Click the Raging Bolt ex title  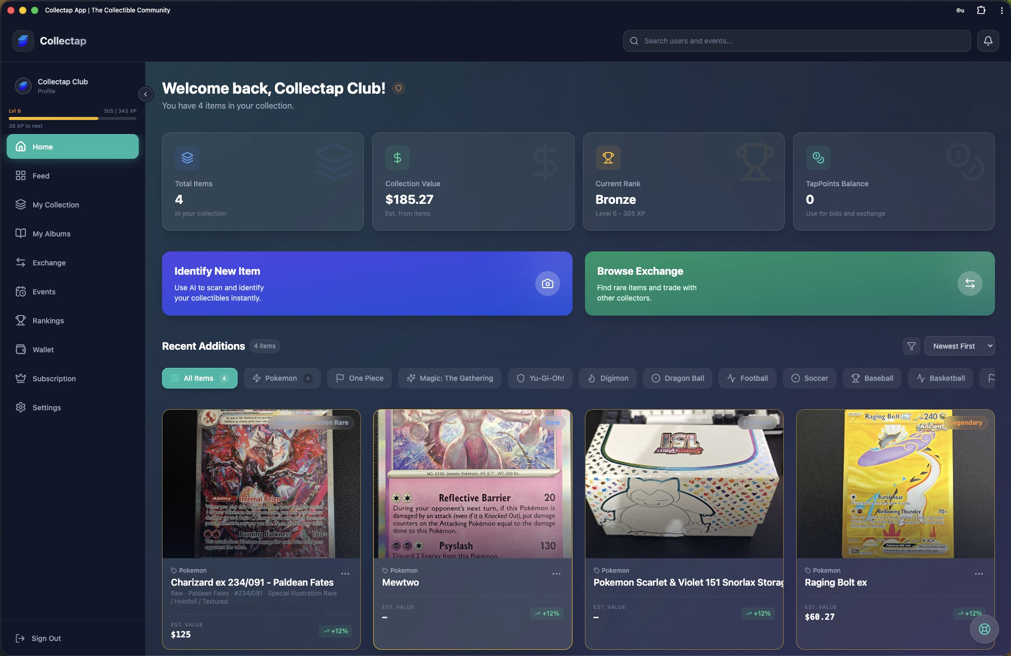836,583
